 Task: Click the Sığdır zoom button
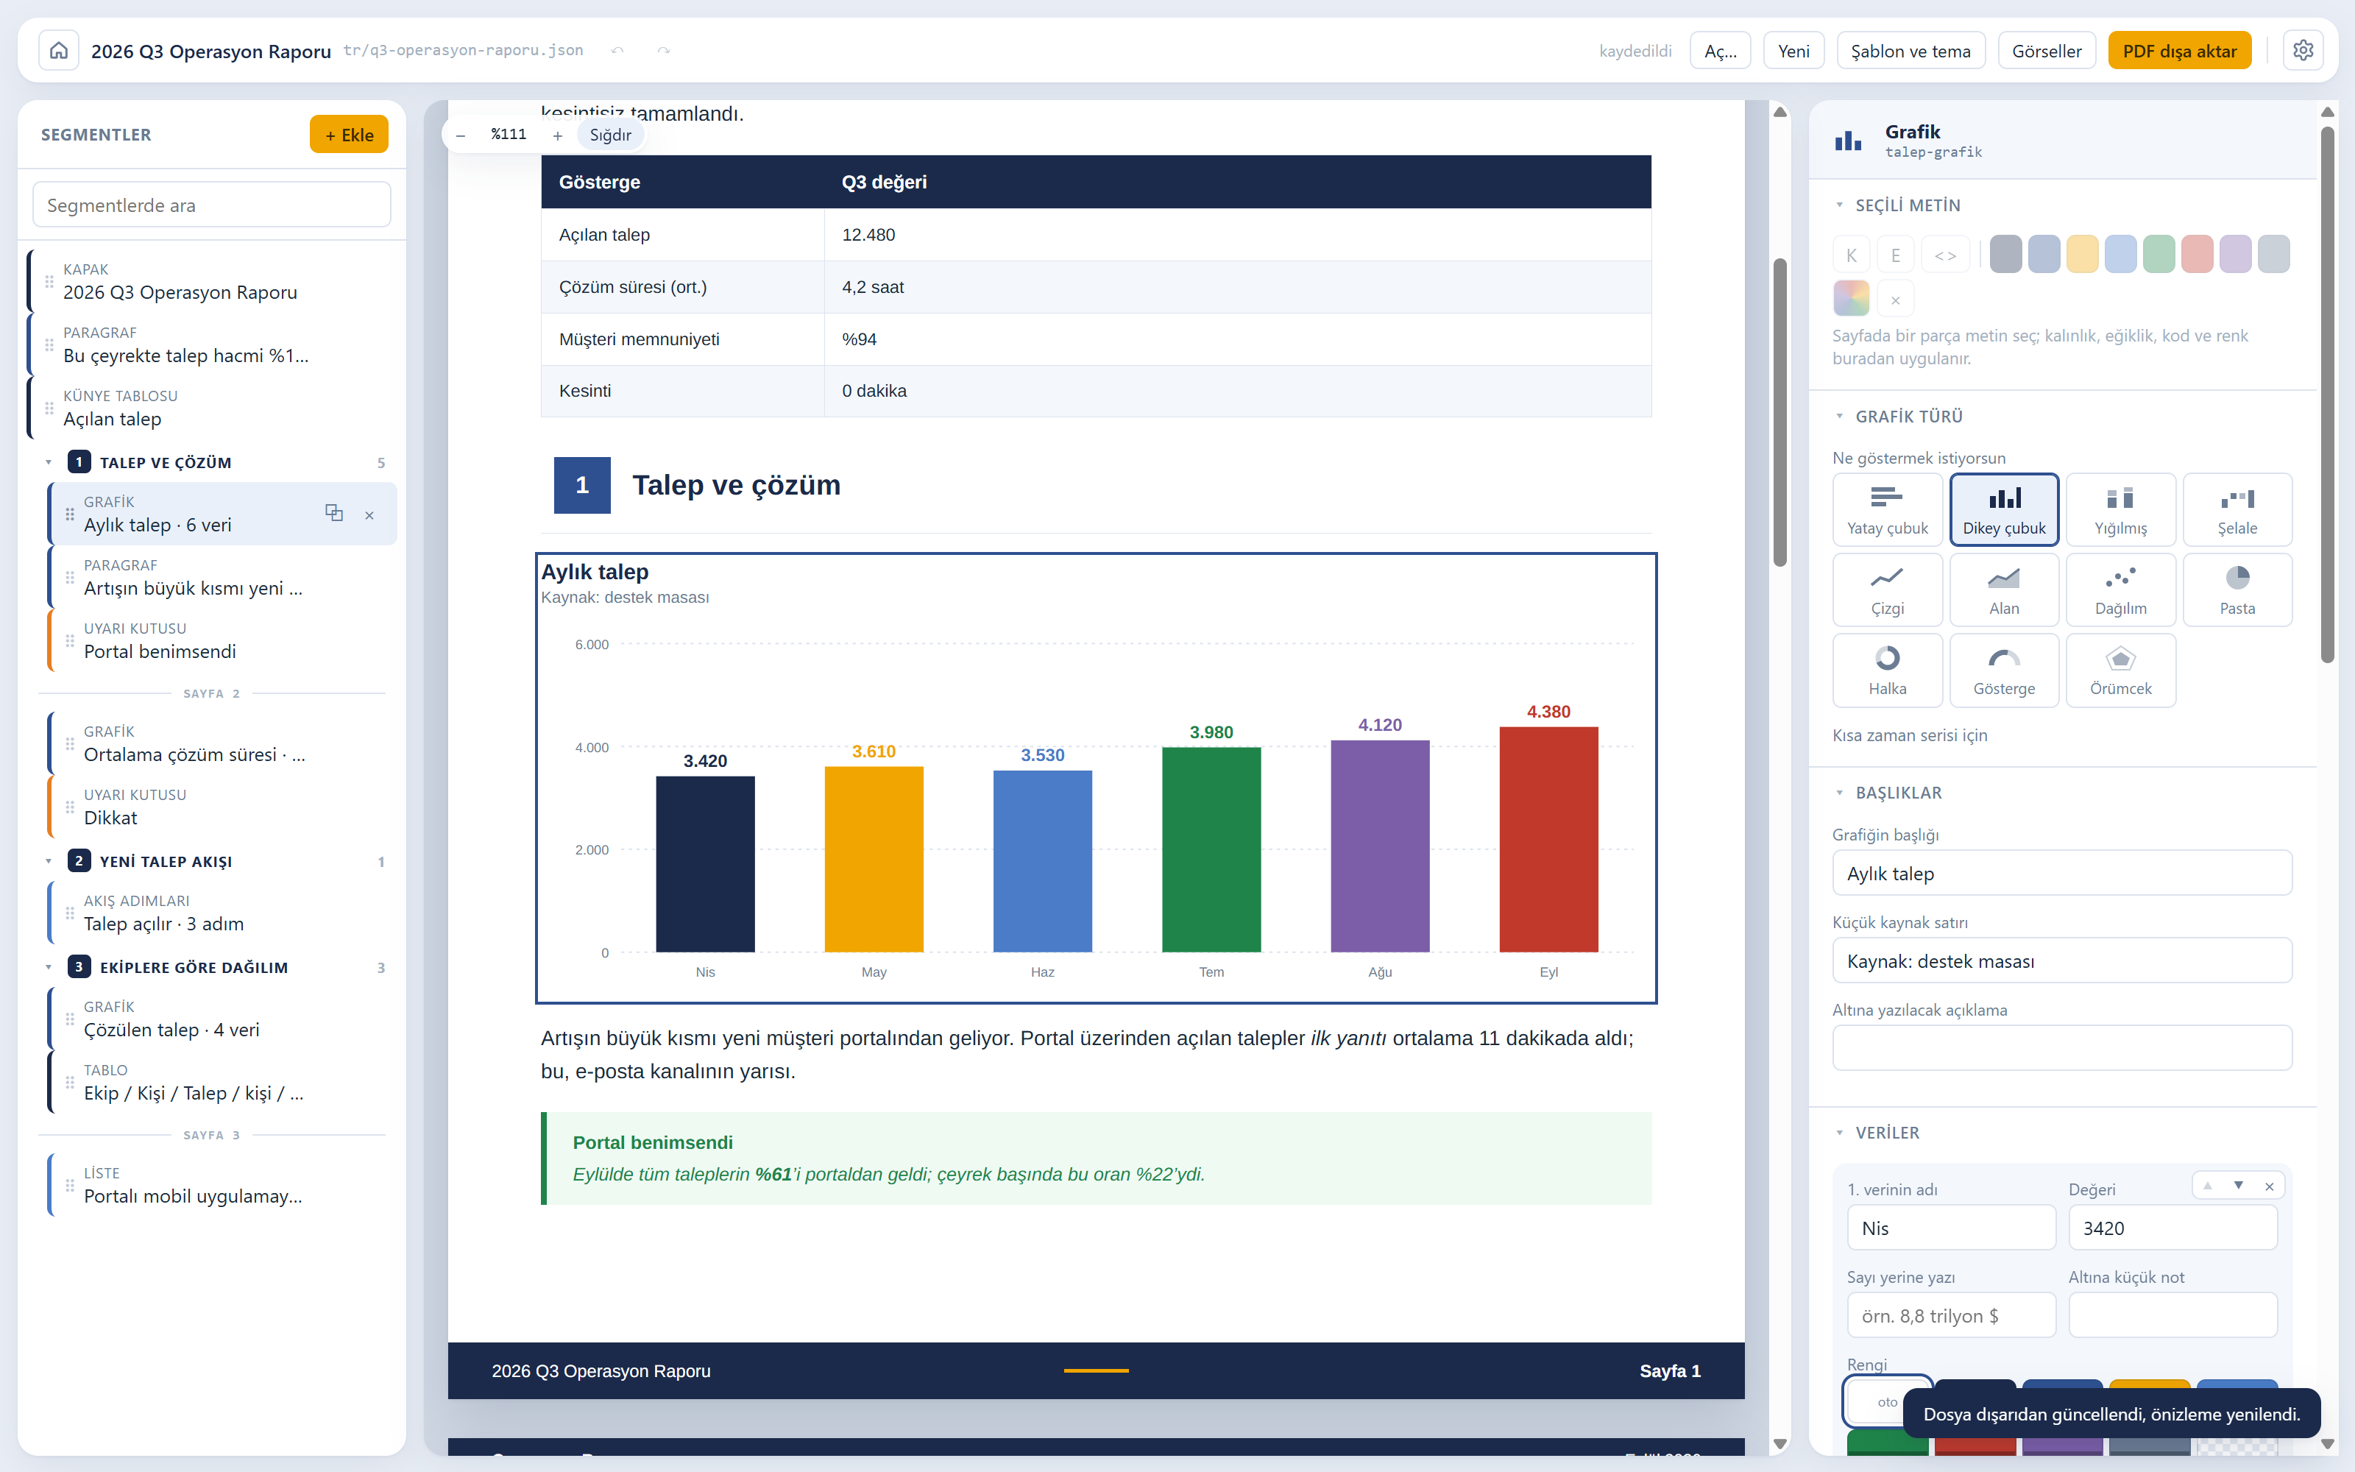[x=610, y=135]
